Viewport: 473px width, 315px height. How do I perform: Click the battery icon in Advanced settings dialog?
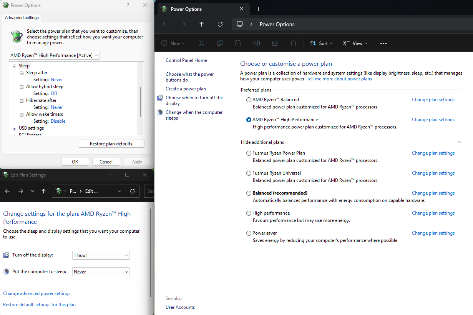(x=17, y=37)
